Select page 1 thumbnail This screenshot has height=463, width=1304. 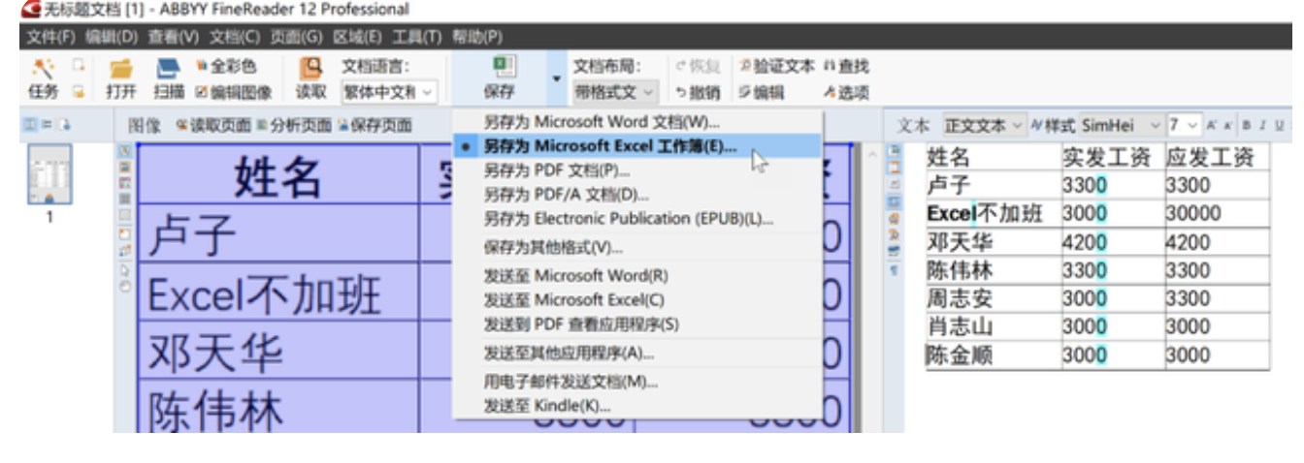[x=49, y=175]
